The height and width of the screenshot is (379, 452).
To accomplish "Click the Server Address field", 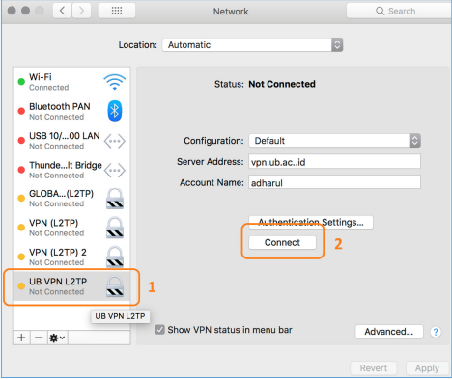I will click(334, 161).
